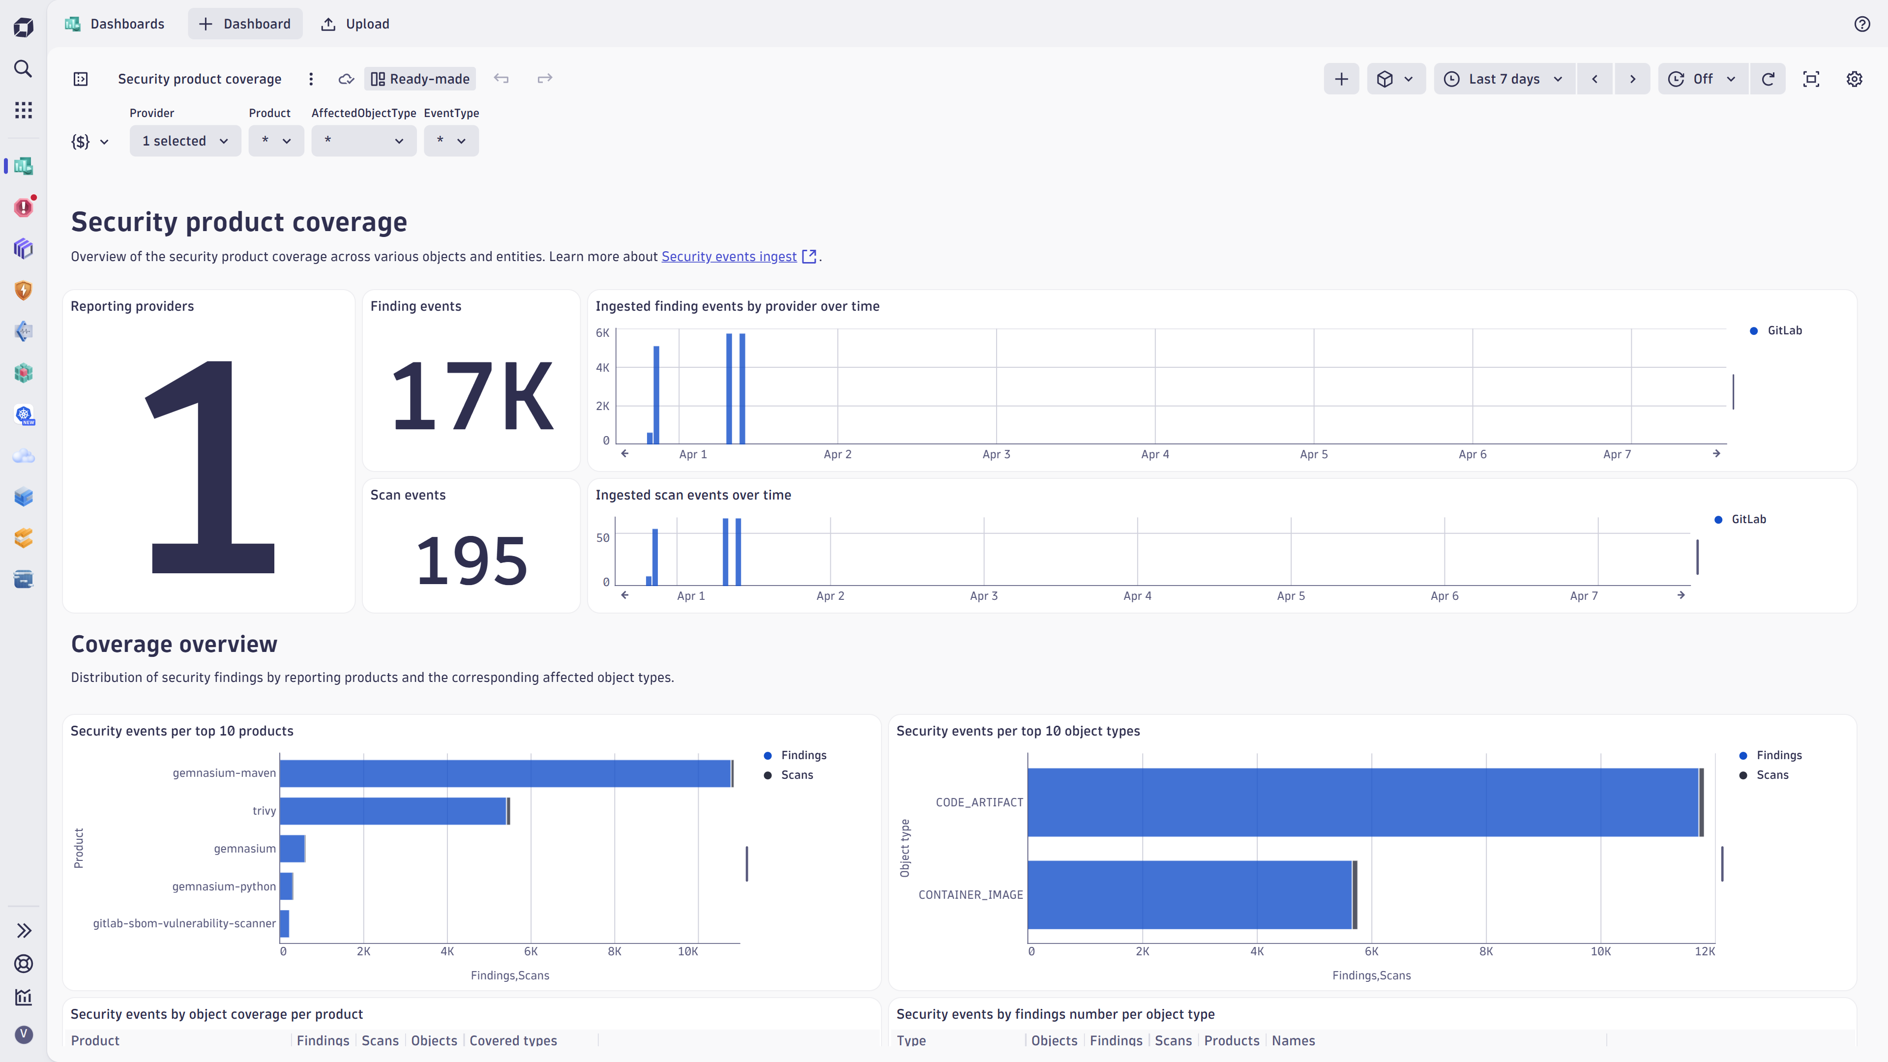Click the Ready-made badge
Viewport: 1888px width, 1062px height.
tap(420, 79)
